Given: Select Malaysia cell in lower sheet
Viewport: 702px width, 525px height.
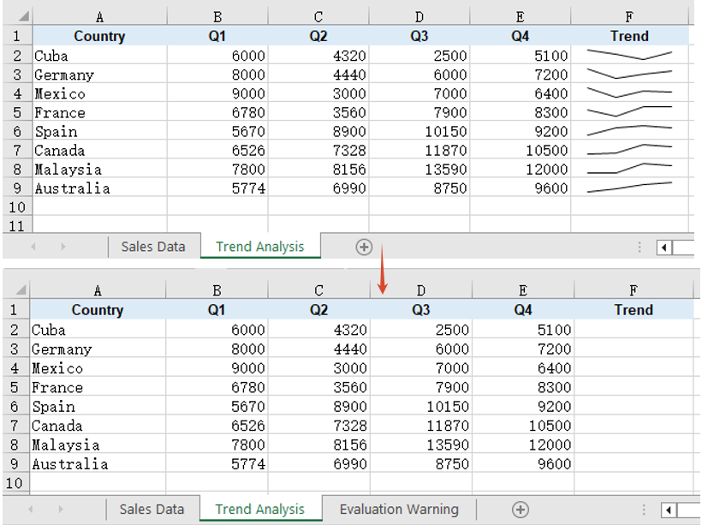Looking at the screenshot, I should (98, 444).
